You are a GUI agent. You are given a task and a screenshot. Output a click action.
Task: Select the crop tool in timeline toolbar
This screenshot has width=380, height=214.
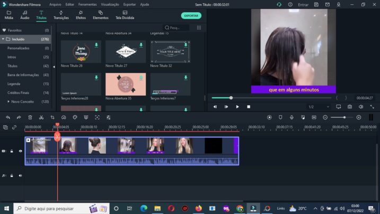[x=52, y=117]
